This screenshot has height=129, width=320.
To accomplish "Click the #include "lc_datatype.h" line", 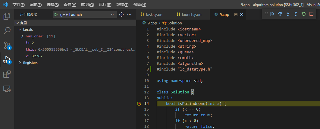I will (184, 69).
